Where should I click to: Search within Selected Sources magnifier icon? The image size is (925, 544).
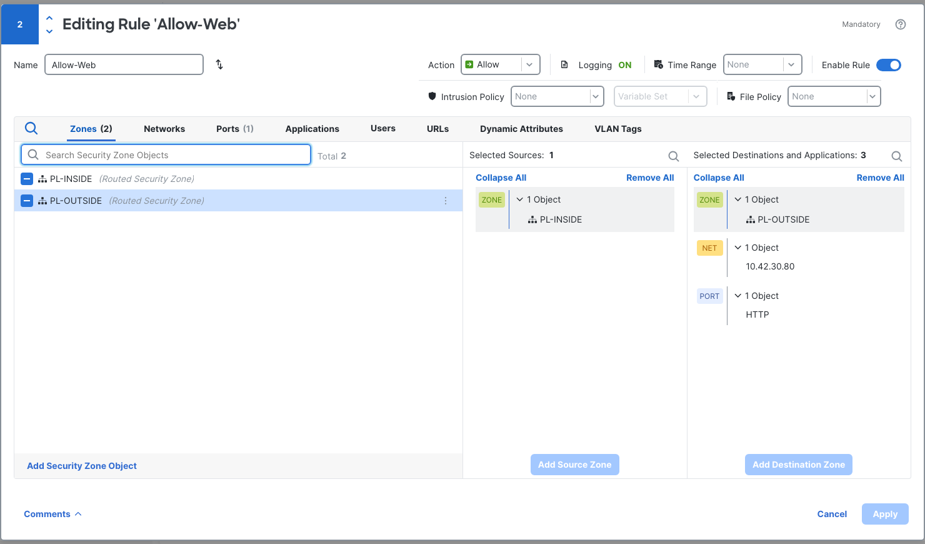(x=673, y=156)
